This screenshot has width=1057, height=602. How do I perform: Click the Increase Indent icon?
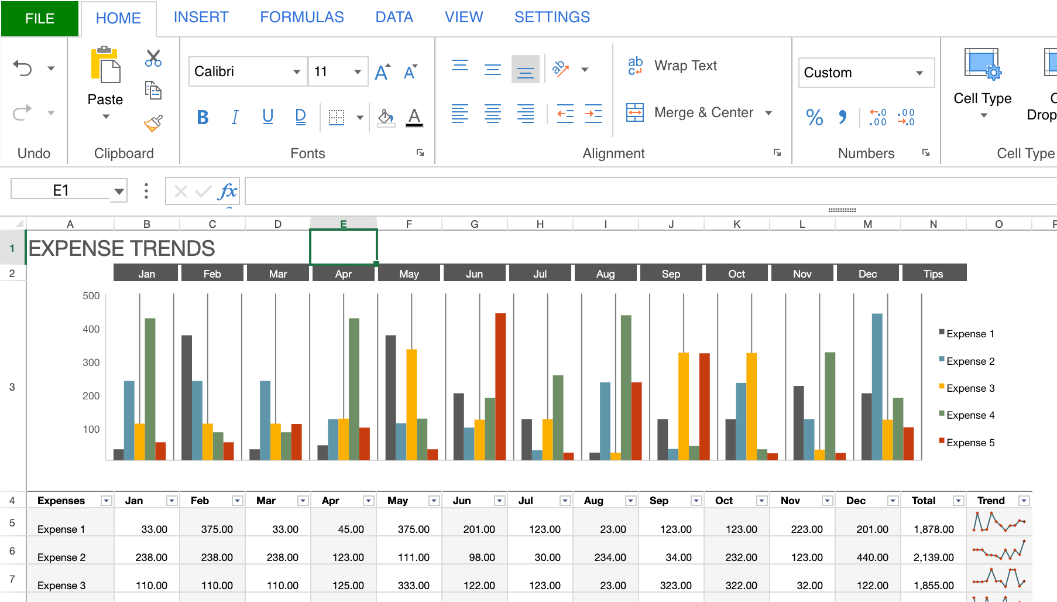pyautogui.click(x=593, y=114)
